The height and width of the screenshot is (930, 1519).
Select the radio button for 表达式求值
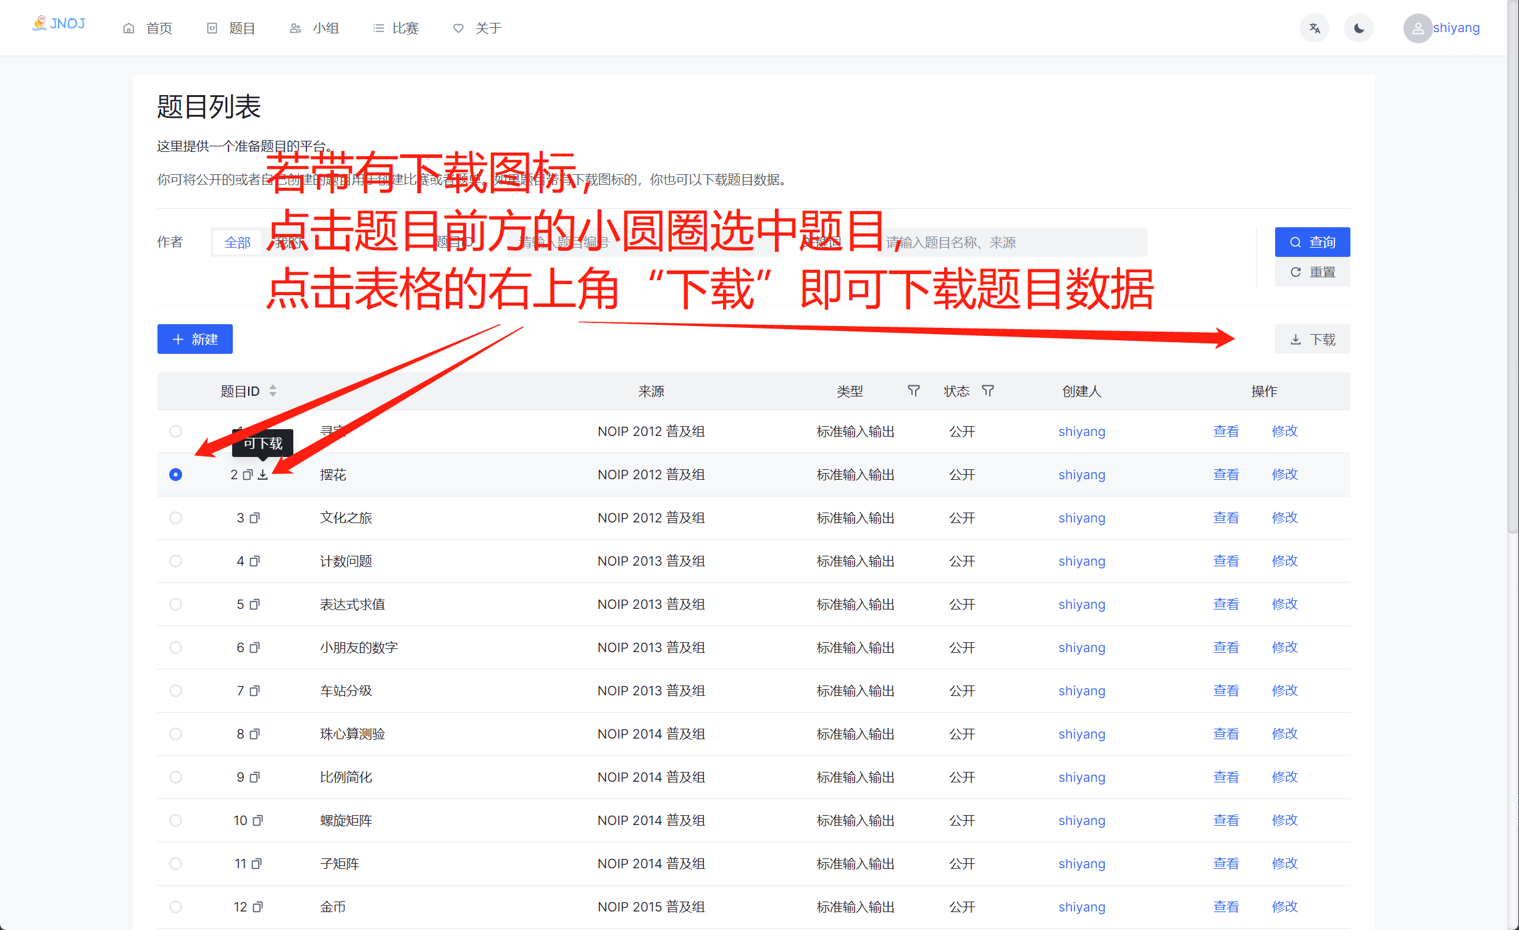tap(176, 604)
